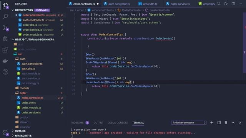Maximize the terminal panel with up chevron
Screen dimensions: 246x138
(233, 123)
